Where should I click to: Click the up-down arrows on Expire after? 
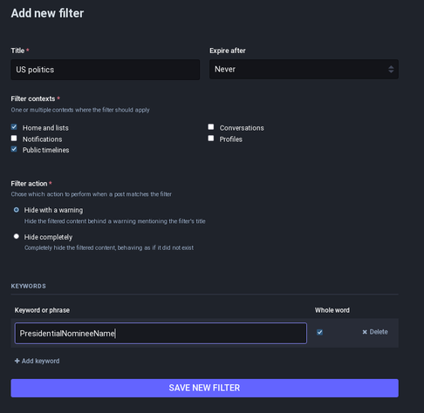(391, 70)
